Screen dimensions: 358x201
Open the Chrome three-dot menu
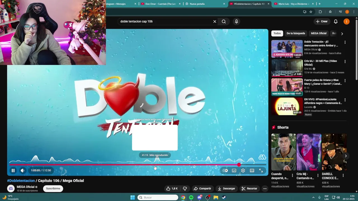point(354,12)
